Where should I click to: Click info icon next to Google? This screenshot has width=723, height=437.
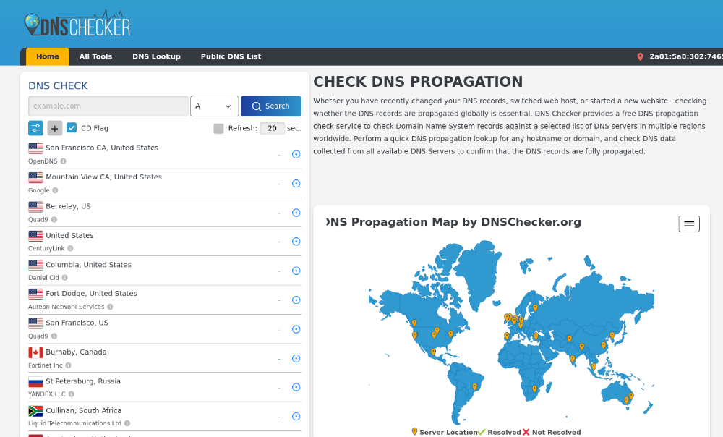tap(56, 190)
